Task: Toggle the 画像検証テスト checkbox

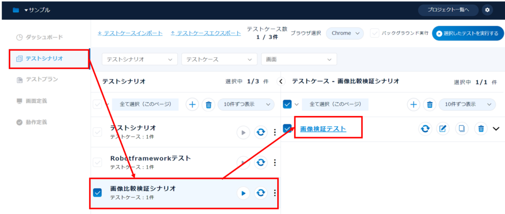Action: click(x=288, y=129)
